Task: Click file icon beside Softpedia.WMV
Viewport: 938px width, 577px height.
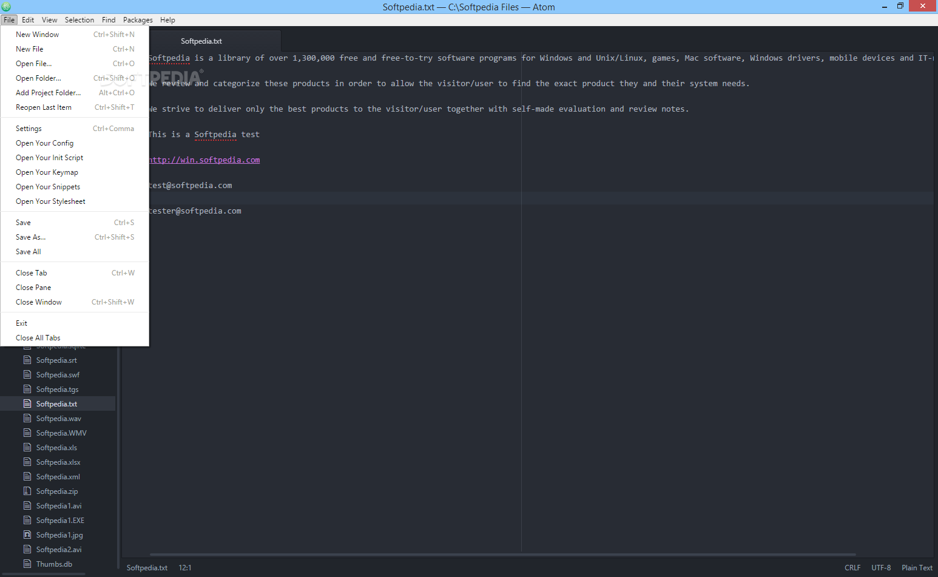Action: tap(27, 433)
